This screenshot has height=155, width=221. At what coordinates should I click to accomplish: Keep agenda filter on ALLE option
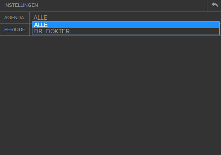click(126, 25)
